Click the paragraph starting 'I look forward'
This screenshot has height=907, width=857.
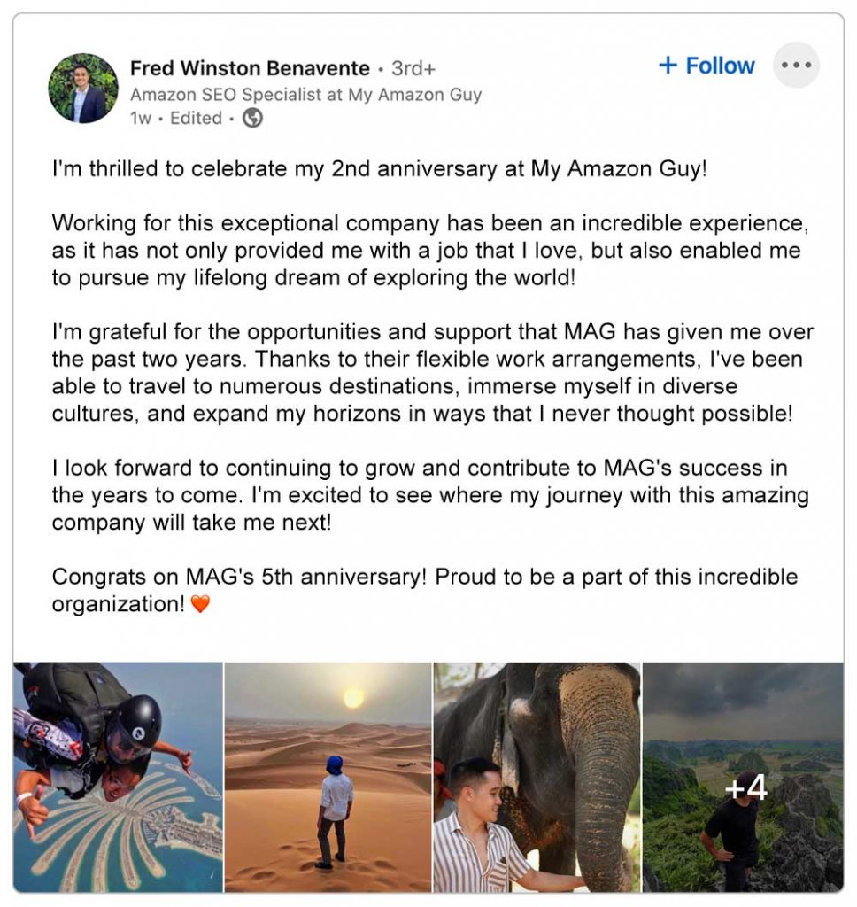(429, 494)
